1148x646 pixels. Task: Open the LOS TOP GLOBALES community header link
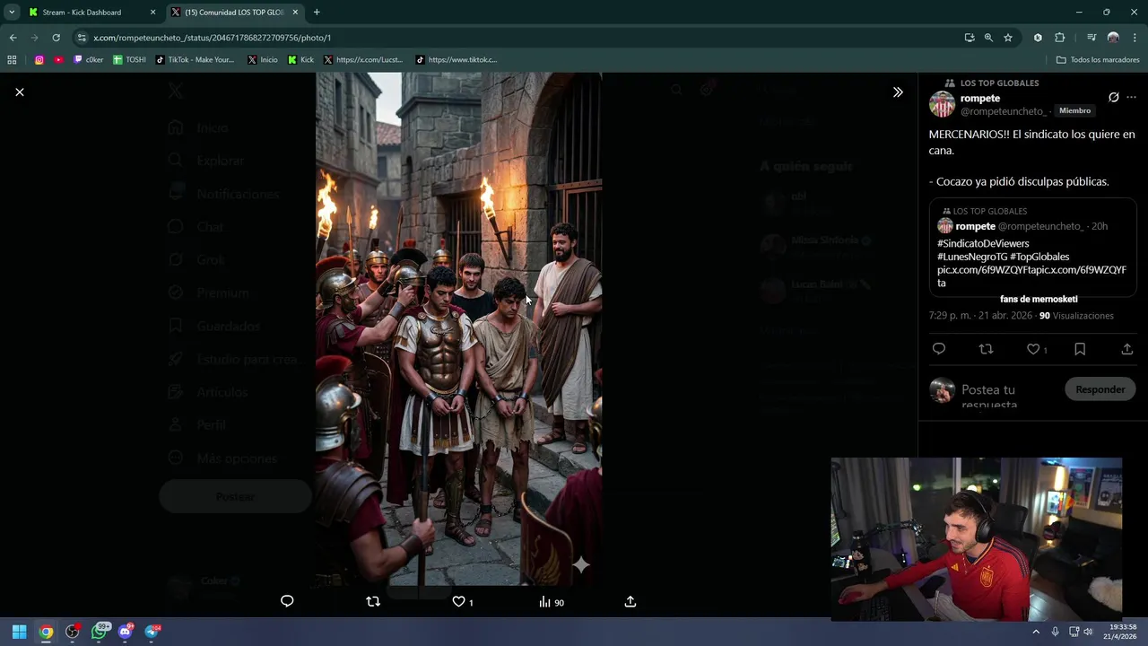[x=999, y=83]
